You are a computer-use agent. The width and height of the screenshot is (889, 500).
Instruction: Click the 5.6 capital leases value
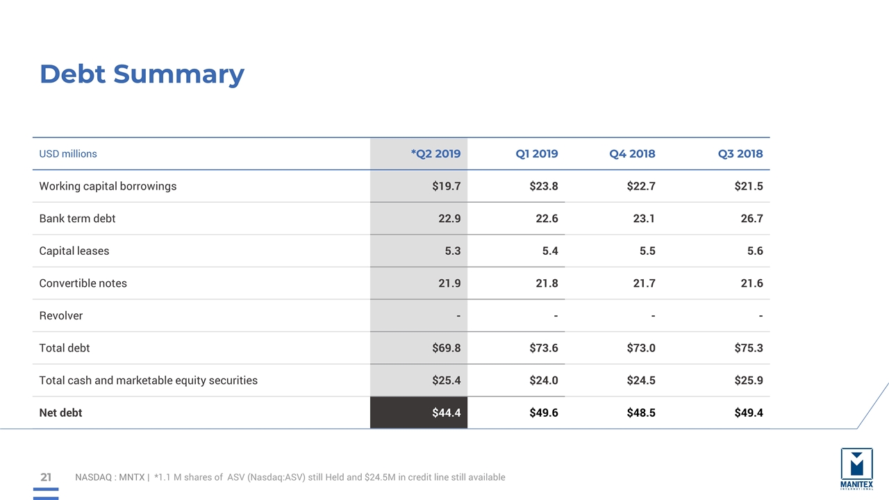coord(756,251)
